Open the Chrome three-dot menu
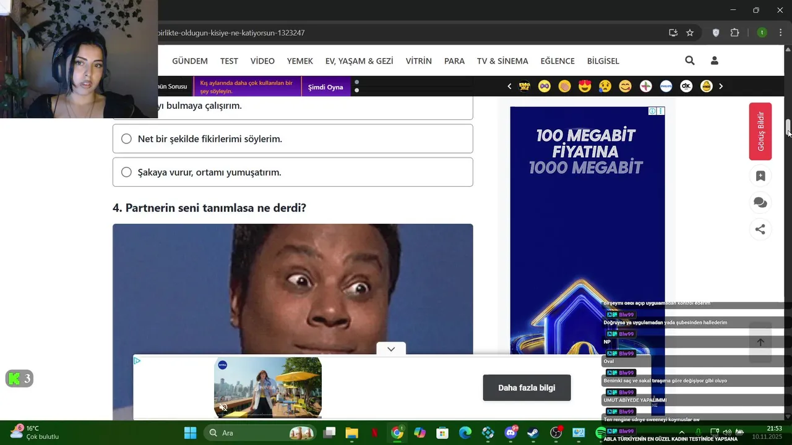The height and width of the screenshot is (445, 792). click(780, 33)
